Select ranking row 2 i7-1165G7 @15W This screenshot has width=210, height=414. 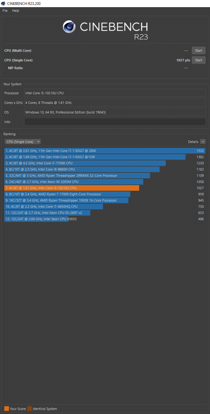[x=105, y=157]
